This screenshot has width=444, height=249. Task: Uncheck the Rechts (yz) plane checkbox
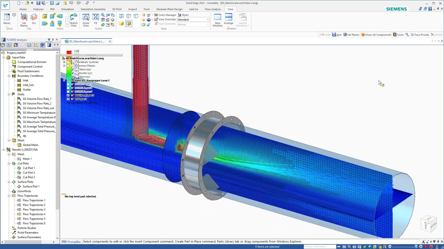coord(72,73)
